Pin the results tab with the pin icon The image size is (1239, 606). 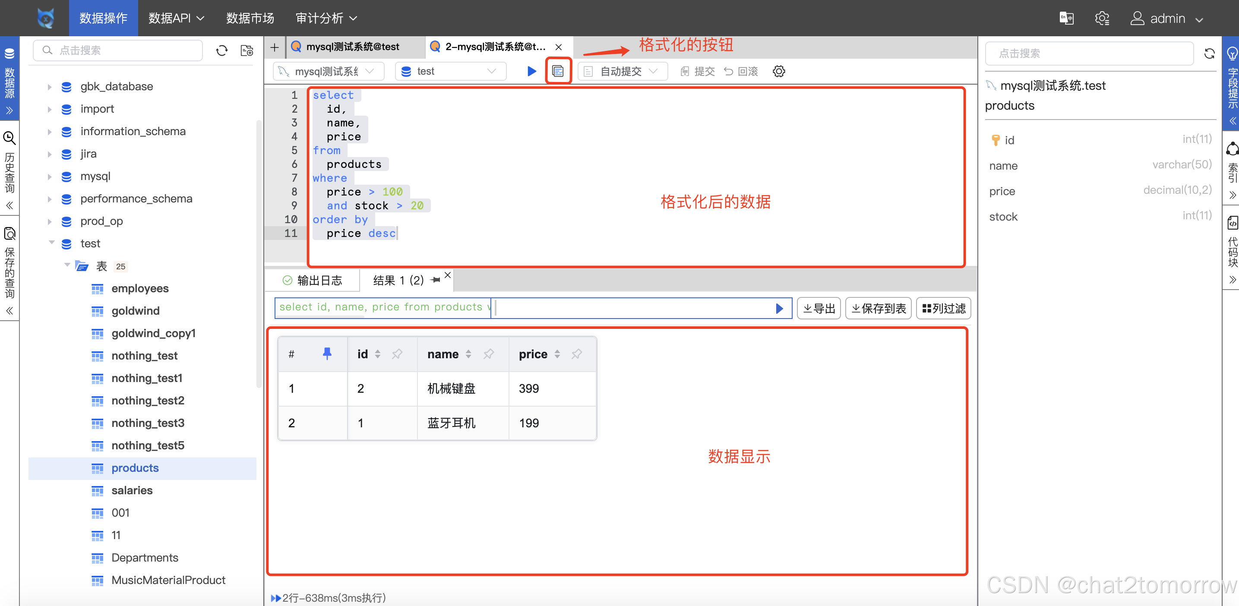pos(436,279)
